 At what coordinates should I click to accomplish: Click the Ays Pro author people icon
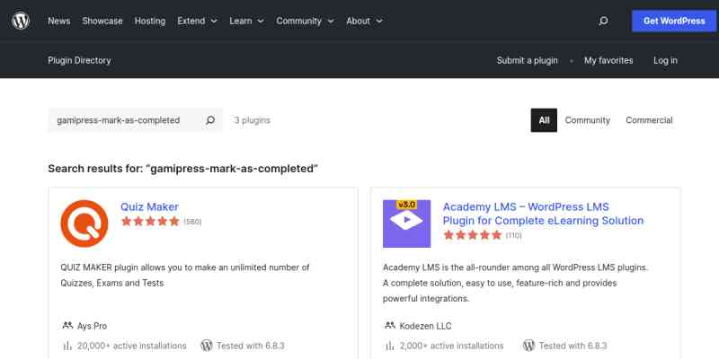[x=67, y=326]
